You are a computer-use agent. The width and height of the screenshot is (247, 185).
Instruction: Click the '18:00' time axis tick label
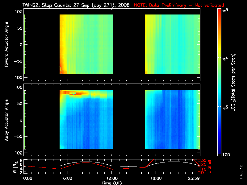156,178
